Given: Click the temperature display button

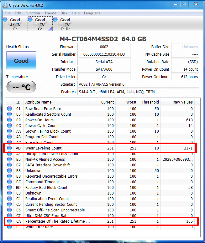Looking at the screenshot, I should [21, 87].
